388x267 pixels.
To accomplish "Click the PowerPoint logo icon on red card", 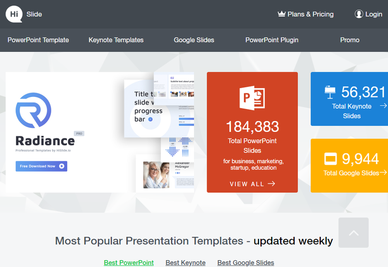I will pyautogui.click(x=252, y=98).
